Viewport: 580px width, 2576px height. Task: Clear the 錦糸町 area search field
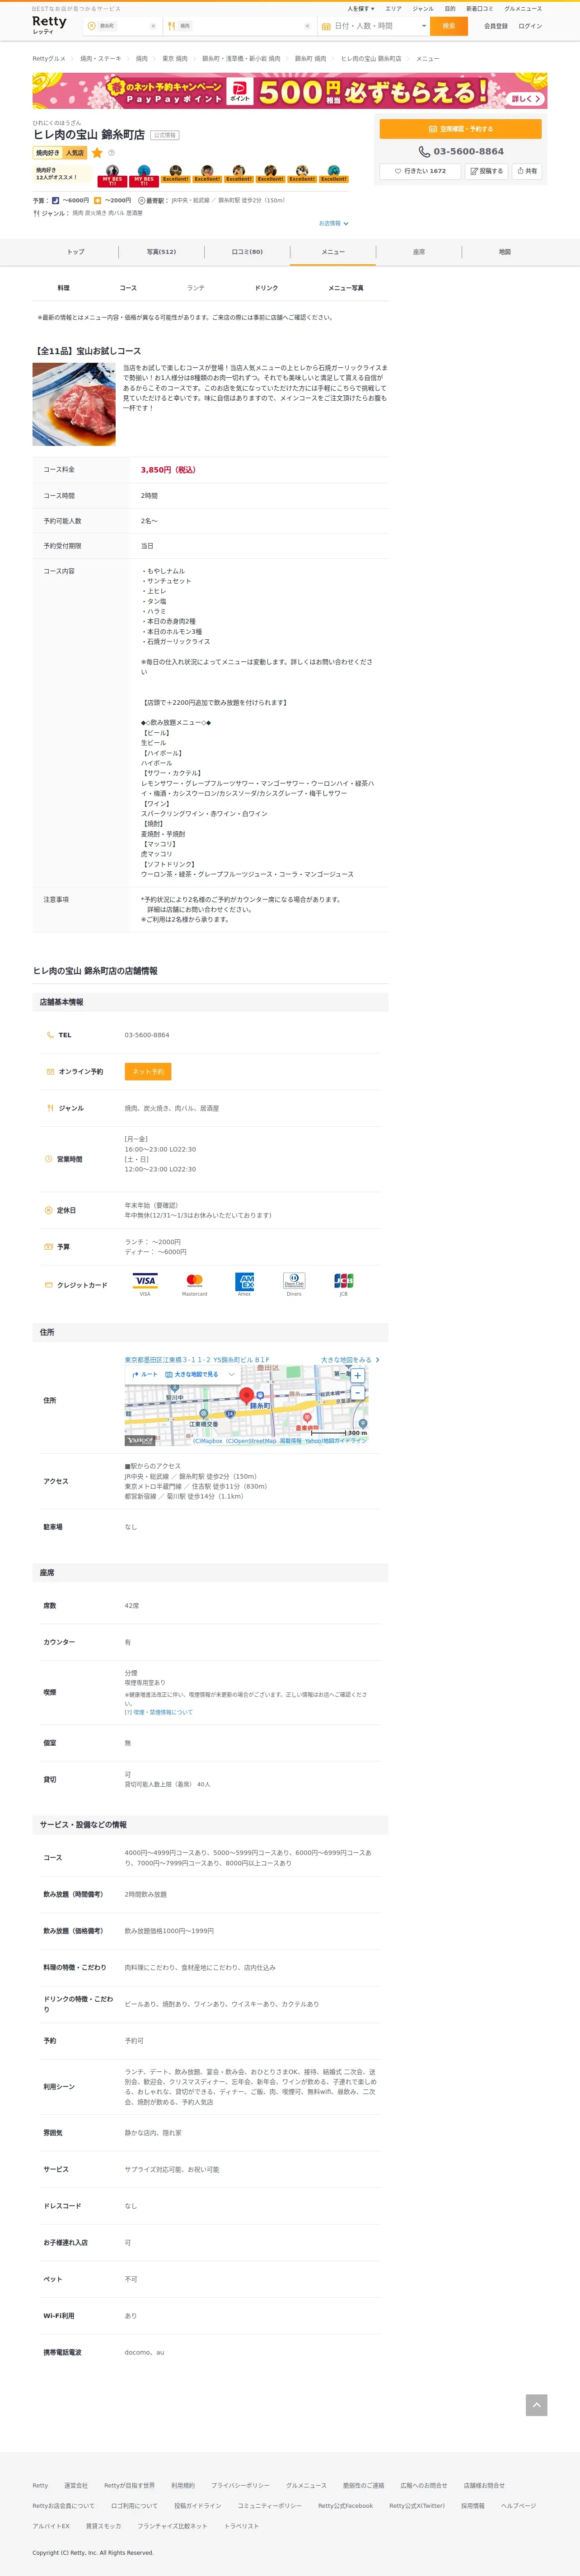tap(153, 26)
